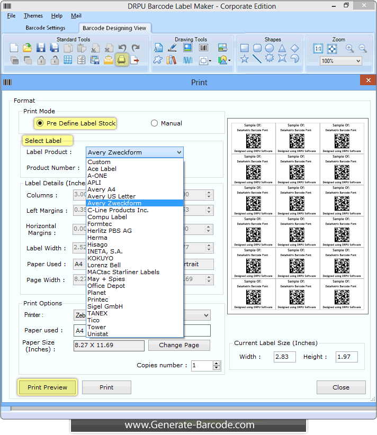Image resolution: width=377 pixels, height=435 pixels.
Task: Click the Copies number input field
Action: (202, 366)
